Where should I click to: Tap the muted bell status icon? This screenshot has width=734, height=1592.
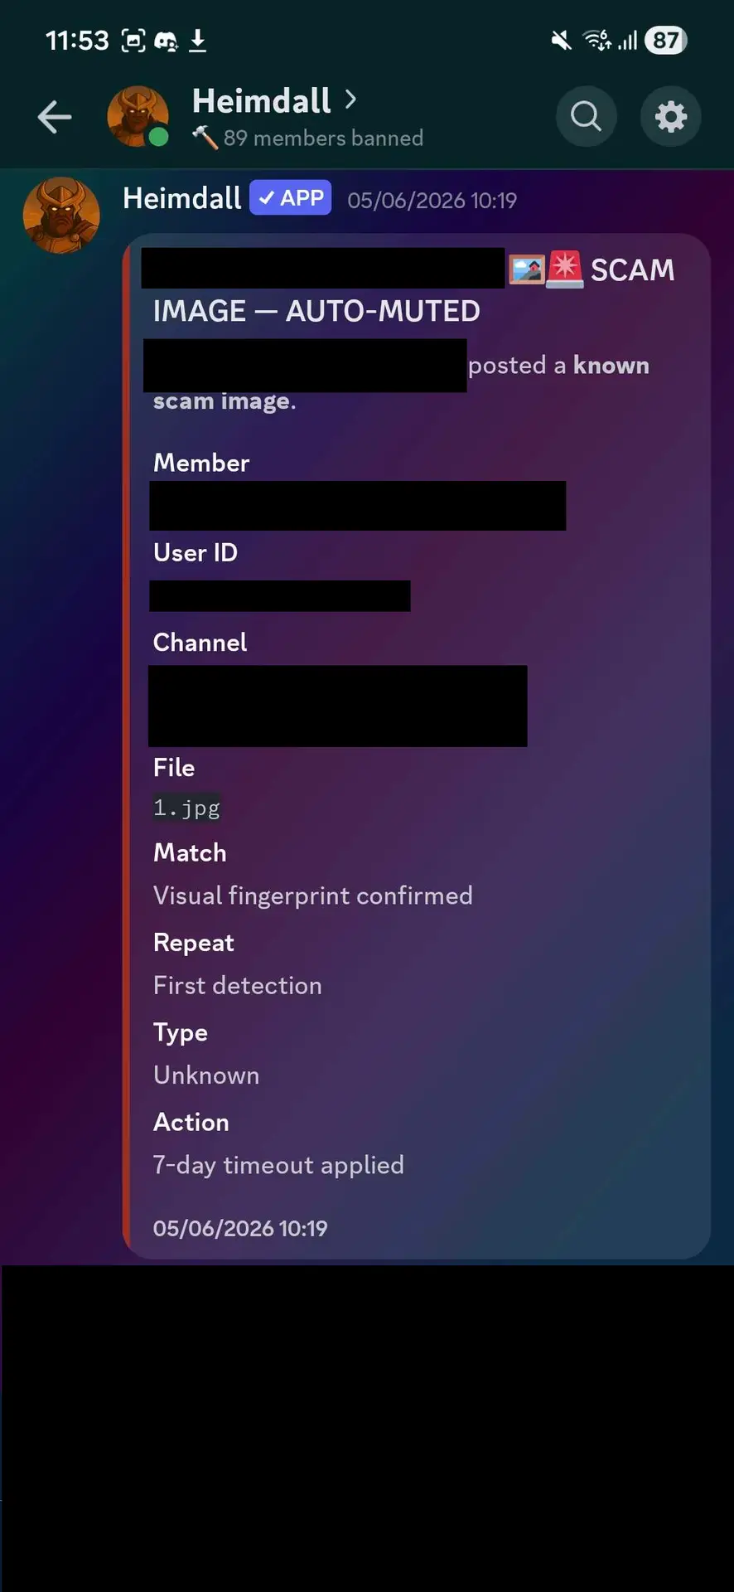[561, 40]
